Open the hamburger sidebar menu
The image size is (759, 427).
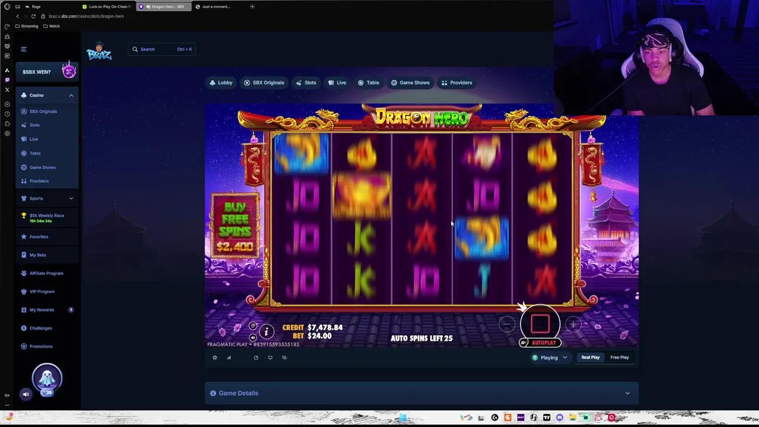coord(24,49)
